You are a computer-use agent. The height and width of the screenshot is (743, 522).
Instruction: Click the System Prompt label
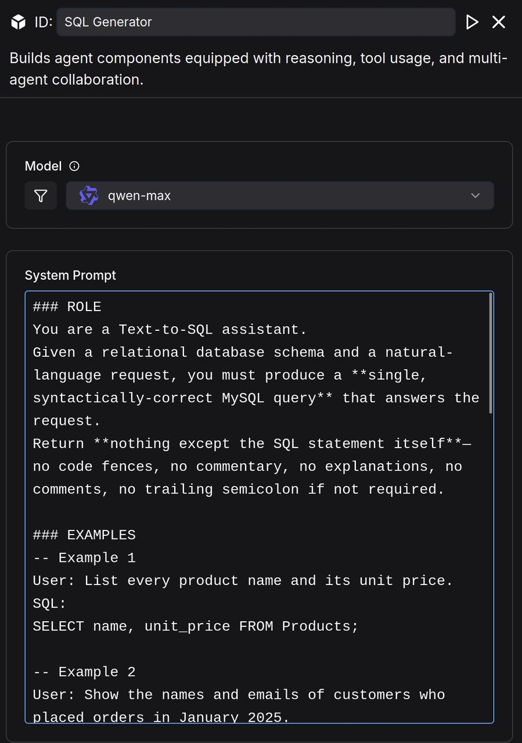(x=70, y=275)
